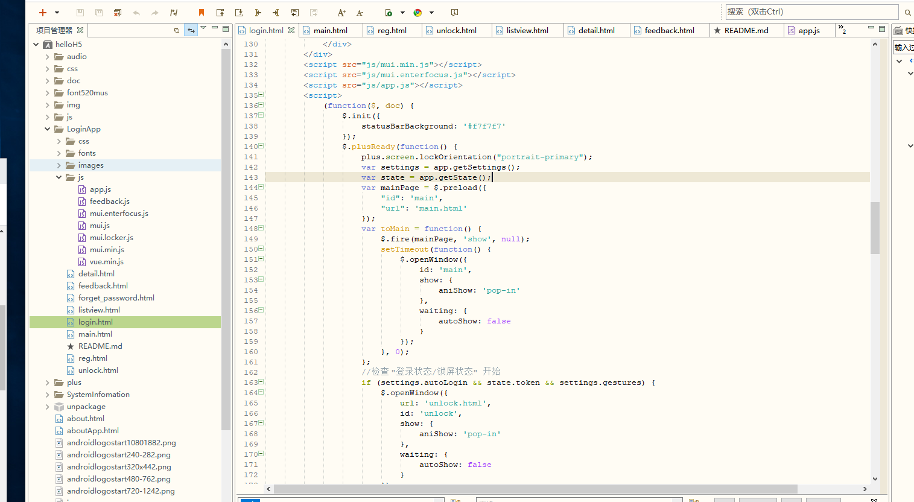Image resolution: width=914 pixels, height=502 pixels.
Task: Switch to the detail.html editor tab
Action: pyautogui.click(x=596, y=30)
